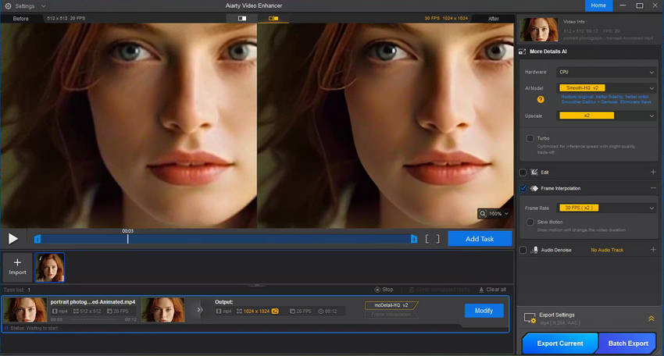664x356 pixels.
Task: Play the video preview
Action: click(x=13, y=239)
